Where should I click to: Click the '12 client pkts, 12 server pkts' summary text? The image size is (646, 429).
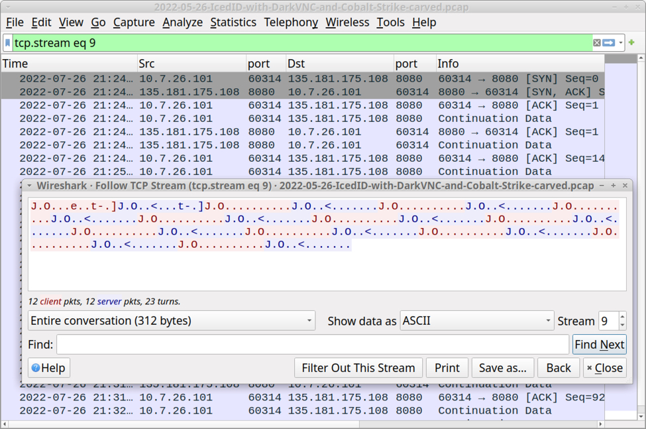click(x=104, y=301)
